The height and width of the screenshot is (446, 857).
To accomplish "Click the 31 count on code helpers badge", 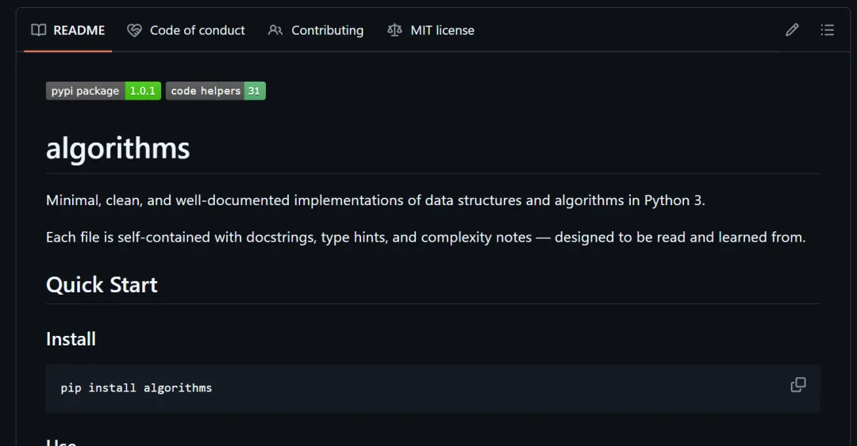I will 254,91.
